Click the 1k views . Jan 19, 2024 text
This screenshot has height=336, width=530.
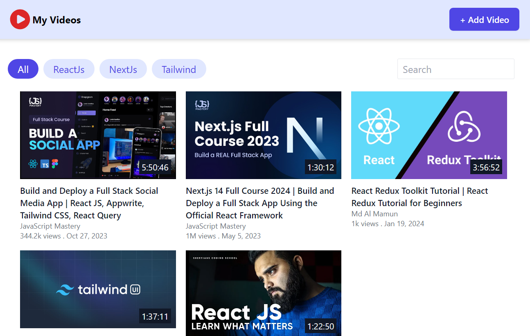388,224
